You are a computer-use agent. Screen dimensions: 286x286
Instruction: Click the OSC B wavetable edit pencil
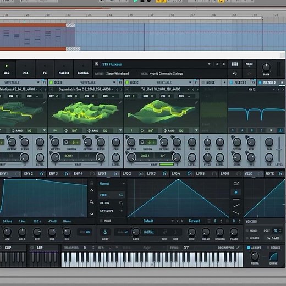[120, 102]
